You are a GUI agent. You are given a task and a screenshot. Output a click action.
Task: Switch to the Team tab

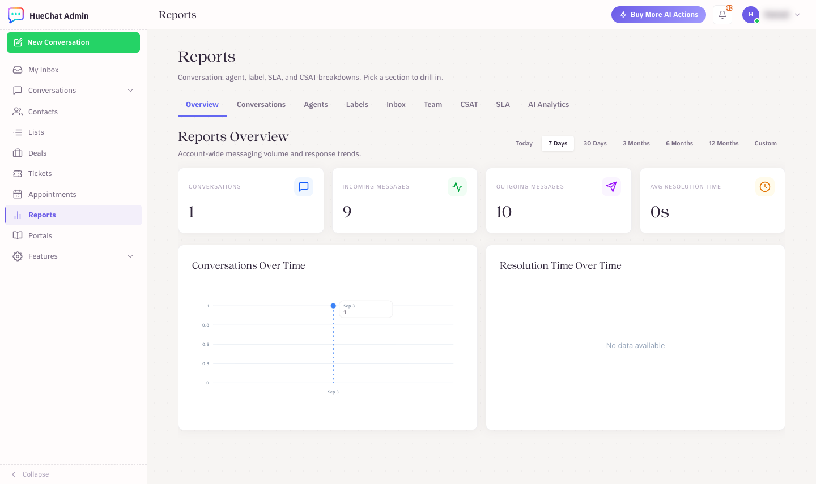pos(433,105)
